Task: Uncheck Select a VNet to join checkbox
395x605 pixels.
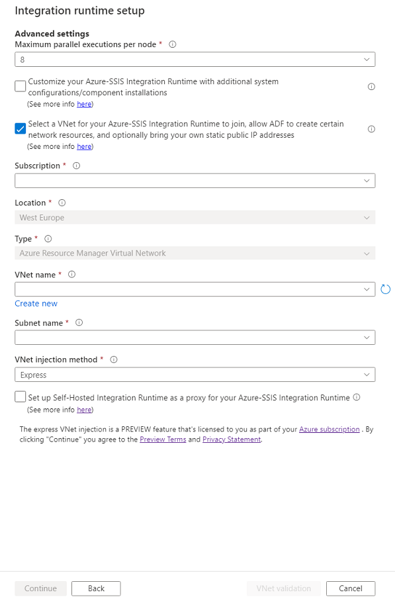Action: (x=21, y=128)
